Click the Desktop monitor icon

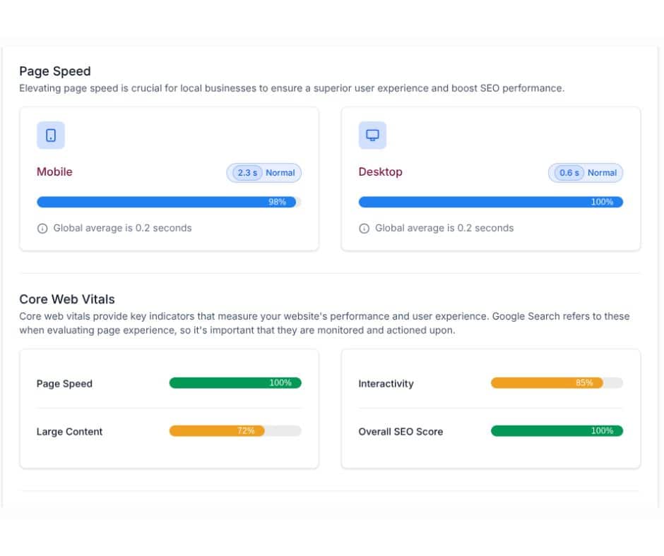[372, 135]
